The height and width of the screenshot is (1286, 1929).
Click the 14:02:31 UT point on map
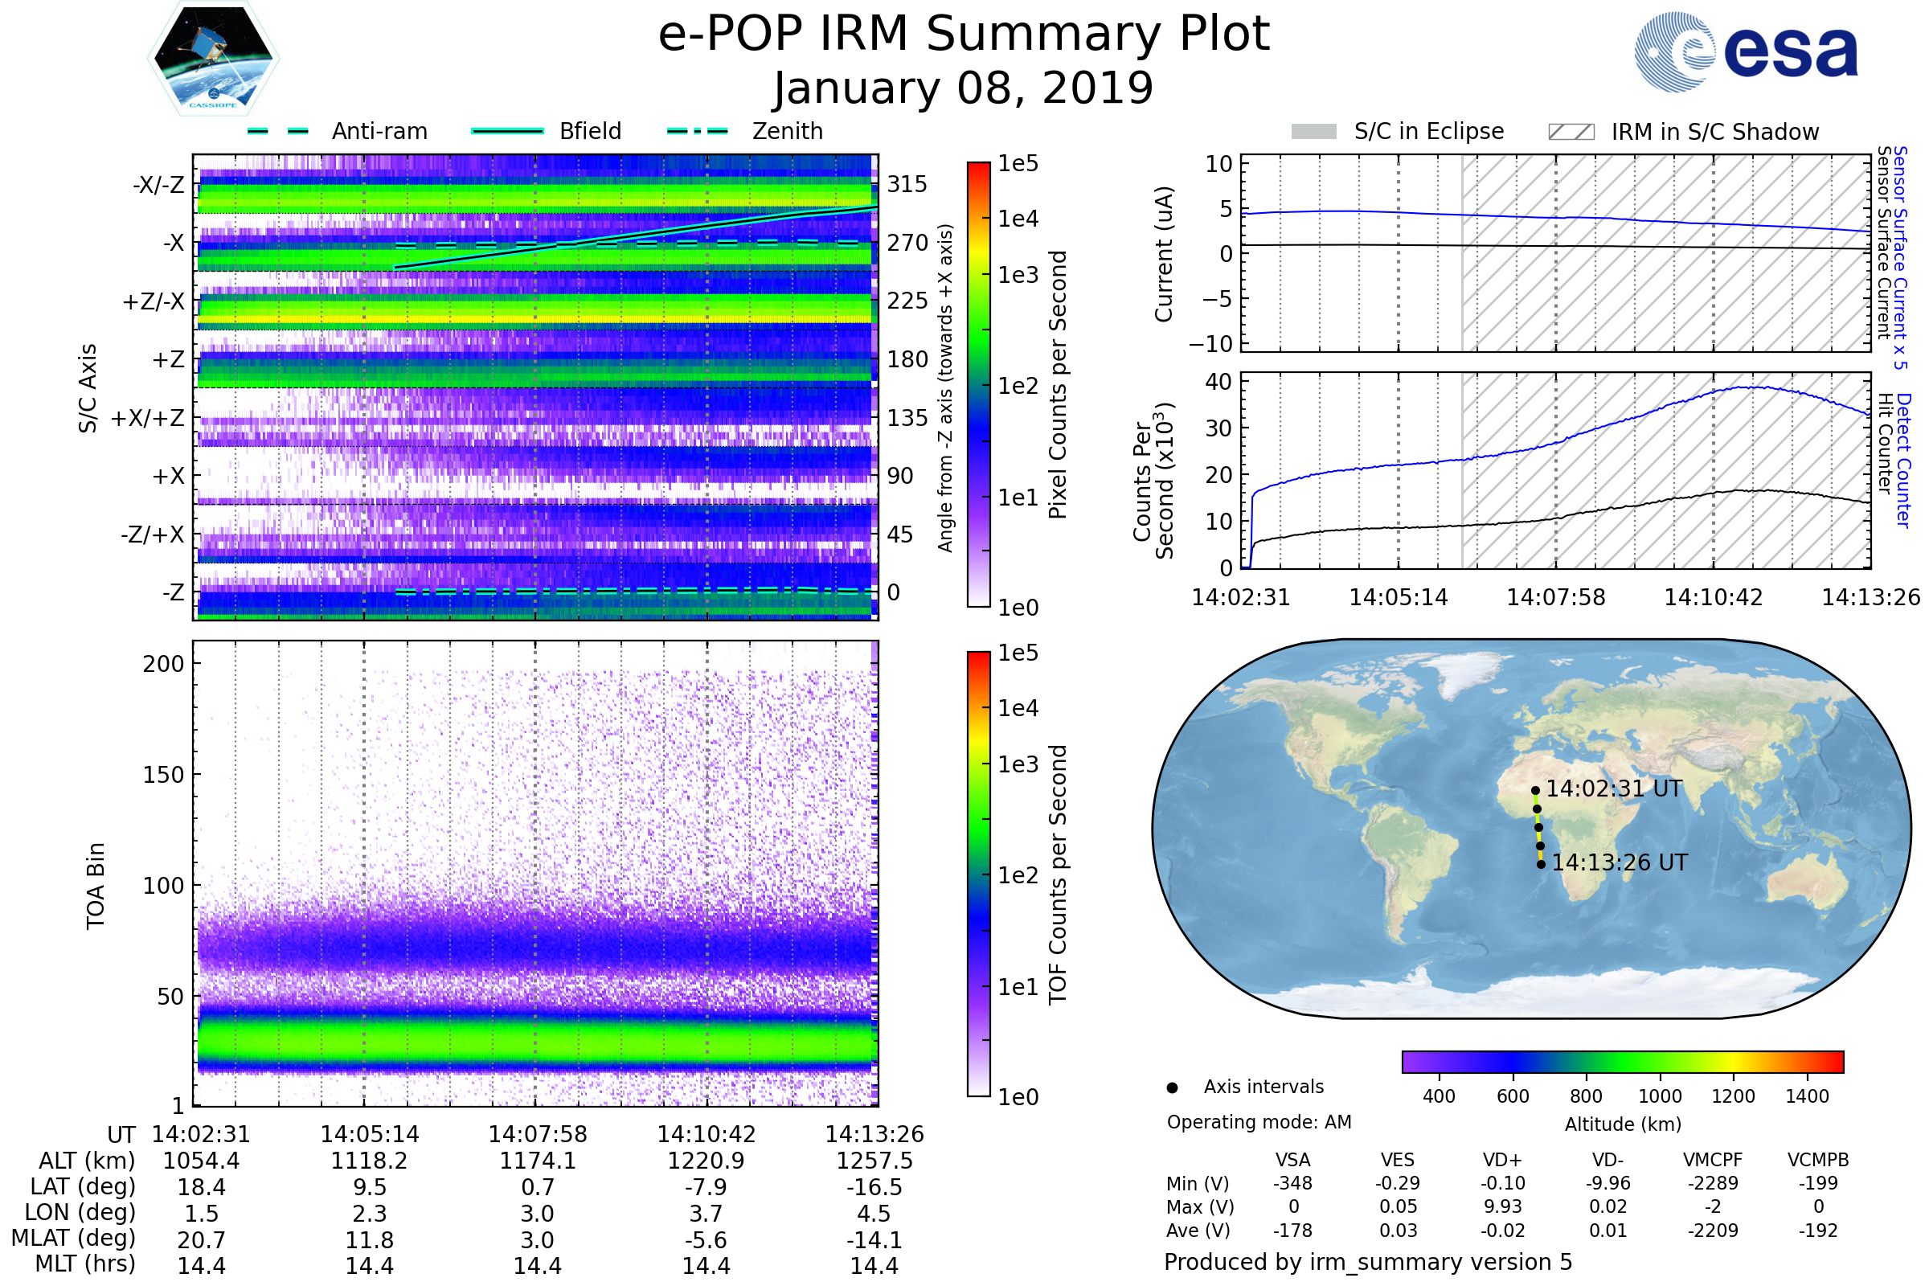pos(1535,791)
